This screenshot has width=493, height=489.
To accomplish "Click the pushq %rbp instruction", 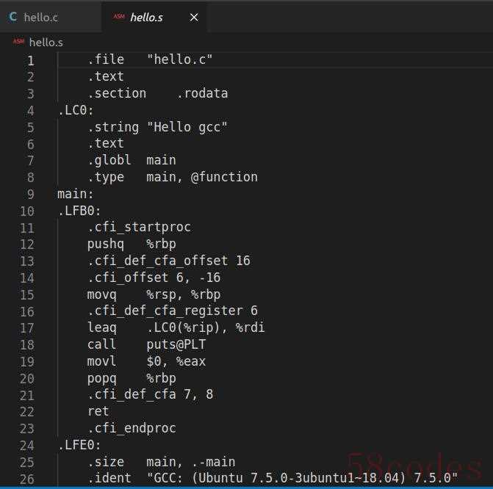I will [132, 244].
